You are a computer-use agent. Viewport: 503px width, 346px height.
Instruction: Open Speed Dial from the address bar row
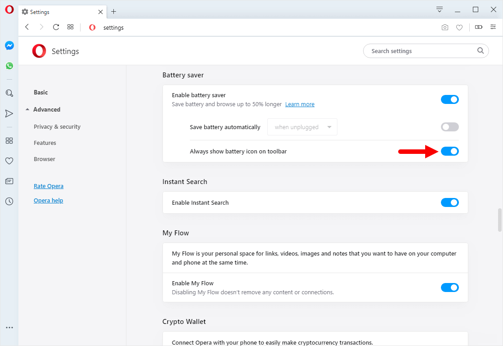click(71, 27)
